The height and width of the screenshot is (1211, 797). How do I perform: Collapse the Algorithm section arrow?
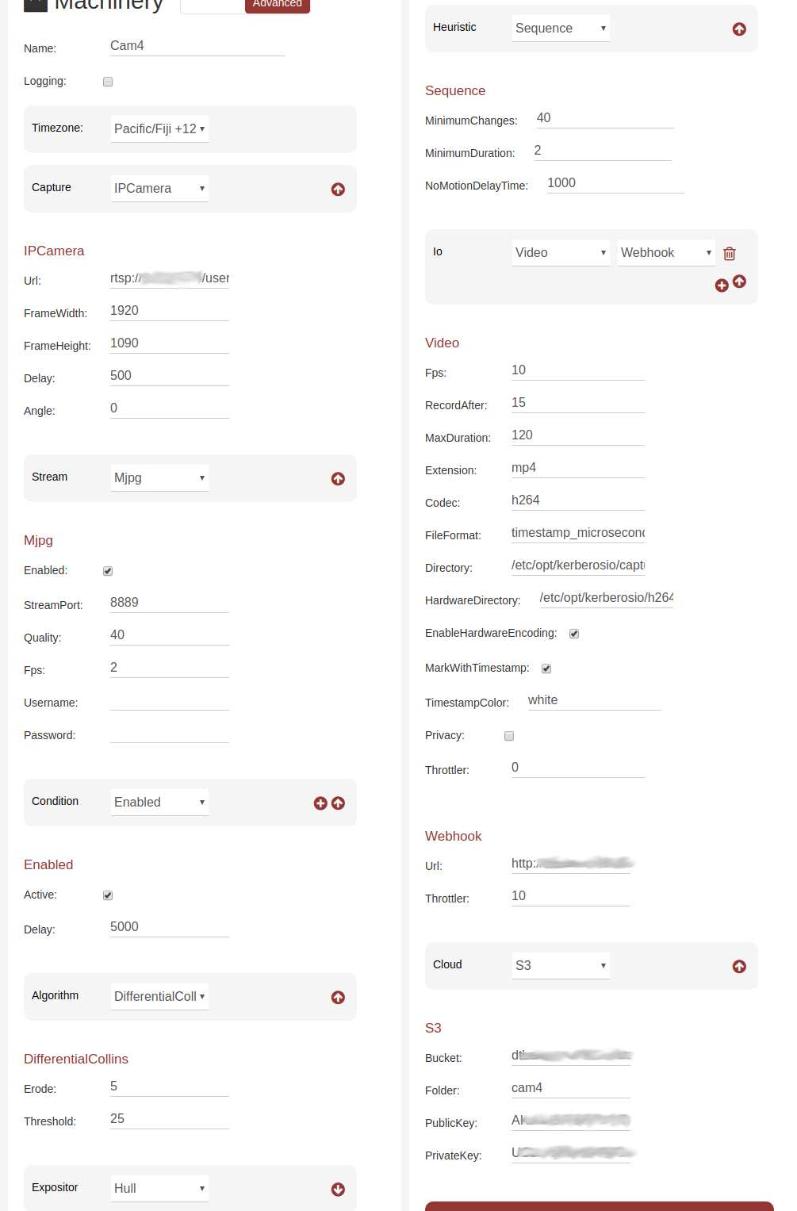338,997
